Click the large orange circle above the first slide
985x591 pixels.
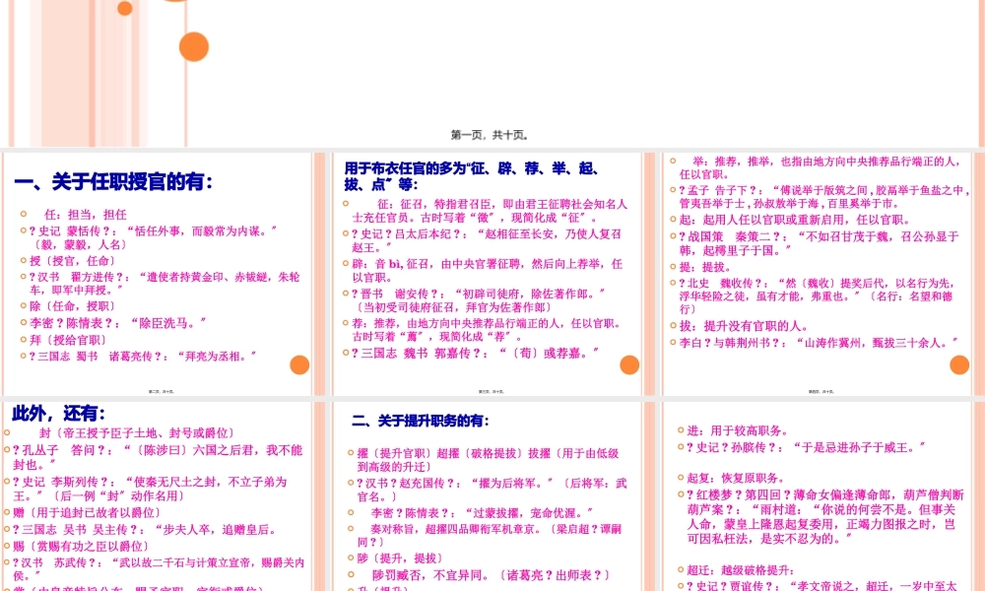(x=193, y=45)
